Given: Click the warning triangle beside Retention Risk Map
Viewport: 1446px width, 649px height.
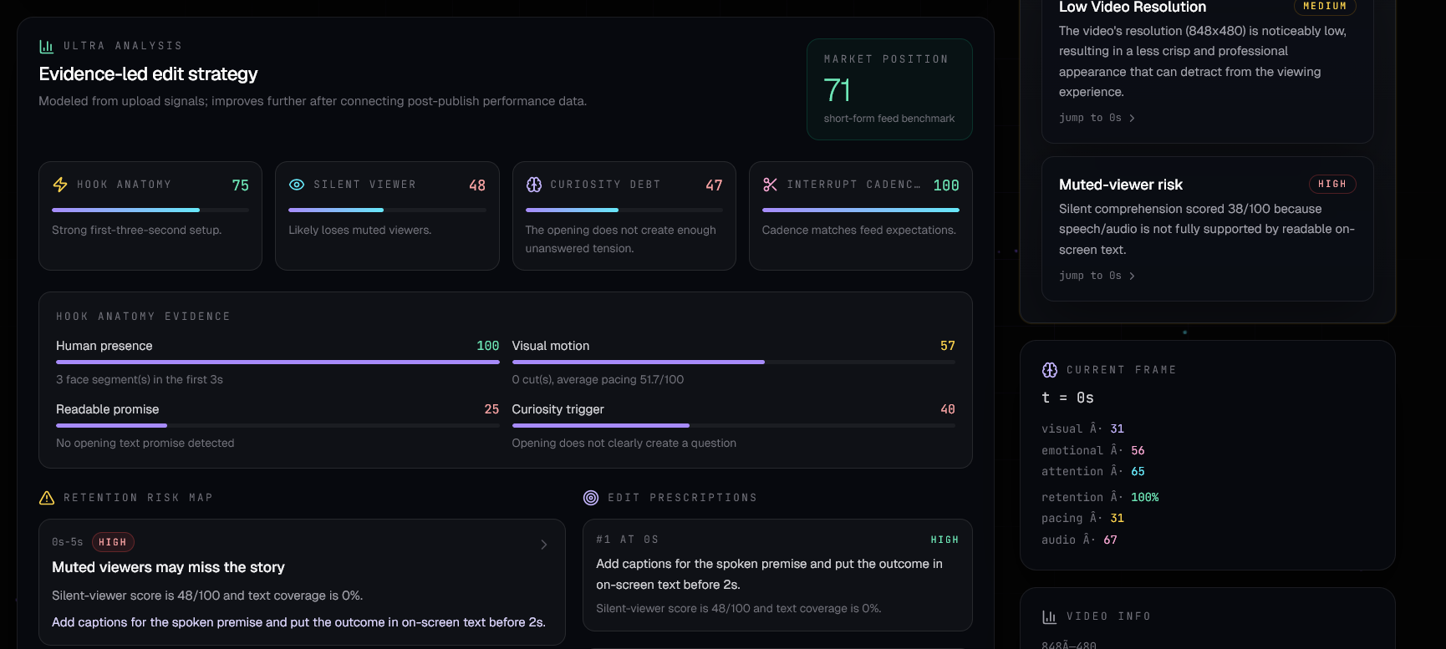Looking at the screenshot, I should pyautogui.click(x=47, y=498).
